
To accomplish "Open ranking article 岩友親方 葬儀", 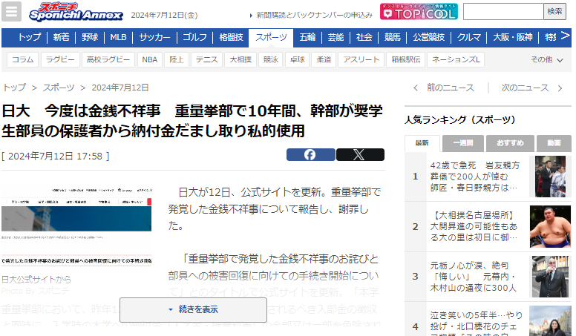I will (x=475, y=177).
